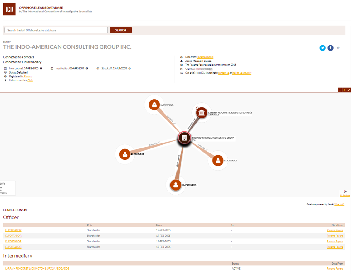Open the Panama registered-in link
Image resolution: width=351 pixels, height=277 pixels.
tap(28, 76)
